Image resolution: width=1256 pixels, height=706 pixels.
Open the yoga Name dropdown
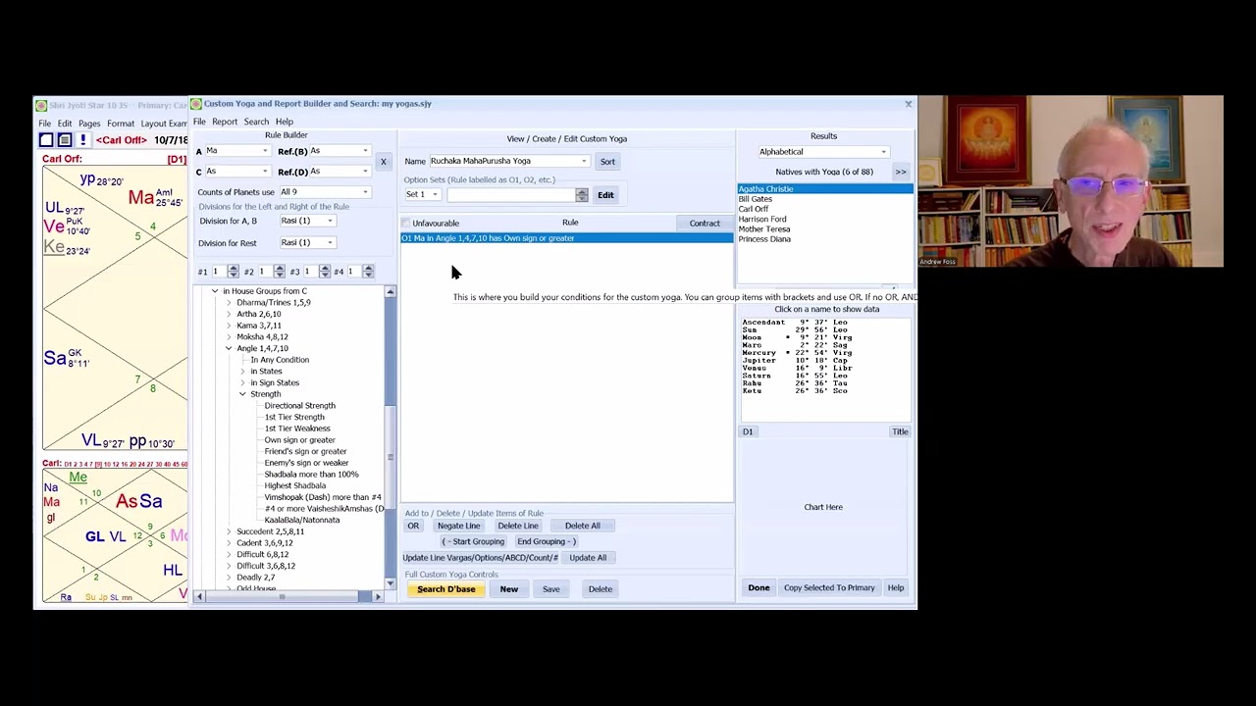coord(509,161)
